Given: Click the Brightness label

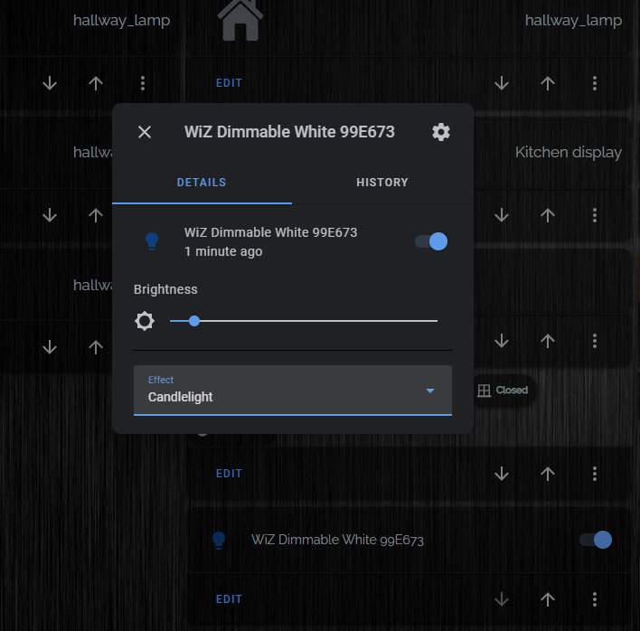Looking at the screenshot, I should pos(165,289).
